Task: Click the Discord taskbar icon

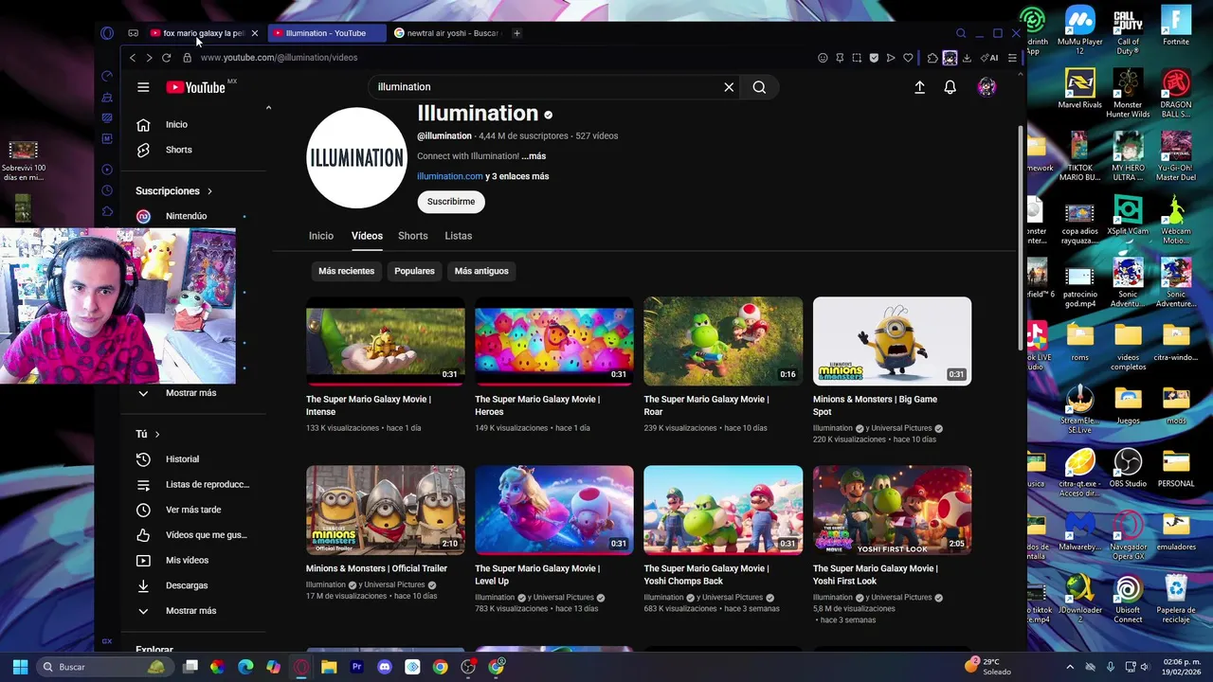Action: point(384,667)
